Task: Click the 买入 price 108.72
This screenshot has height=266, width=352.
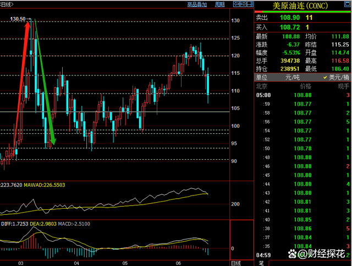Action: click(x=290, y=28)
